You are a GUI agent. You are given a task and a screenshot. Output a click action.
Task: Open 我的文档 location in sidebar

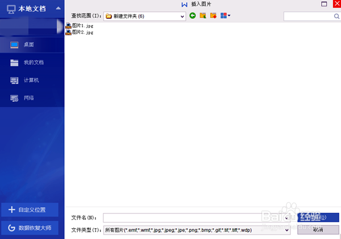pyautogui.click(x=32, y=63)
